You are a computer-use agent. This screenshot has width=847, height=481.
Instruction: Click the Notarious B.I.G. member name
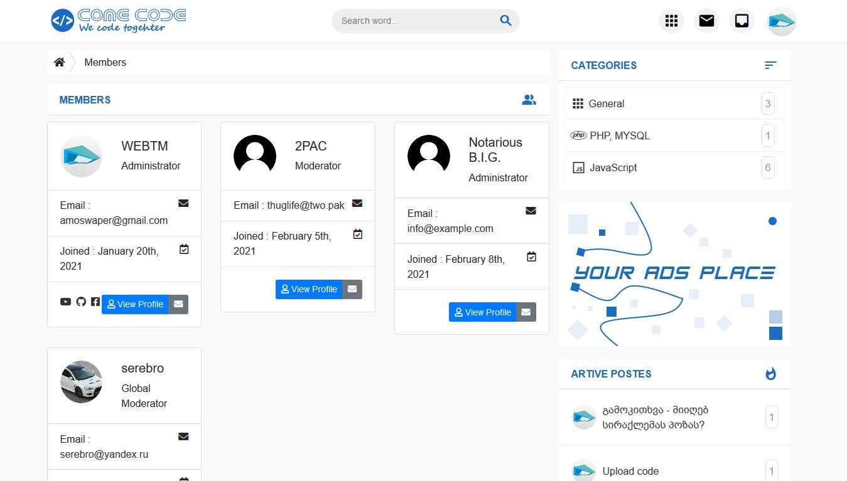496,150
